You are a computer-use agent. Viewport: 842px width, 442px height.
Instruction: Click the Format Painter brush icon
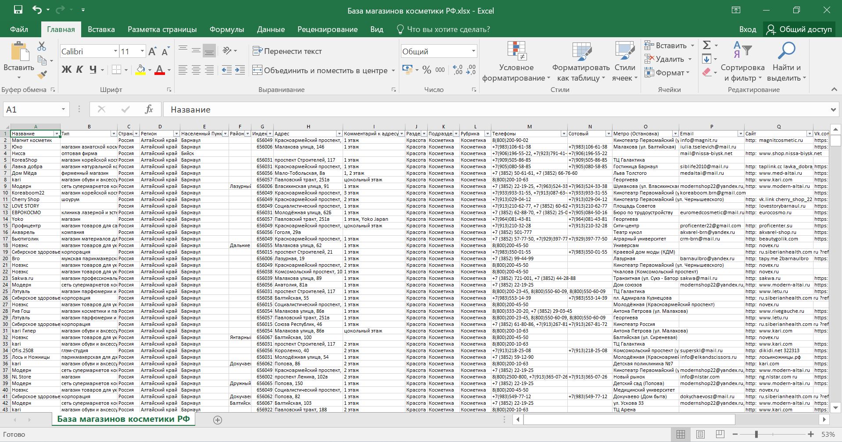point(42,75)
